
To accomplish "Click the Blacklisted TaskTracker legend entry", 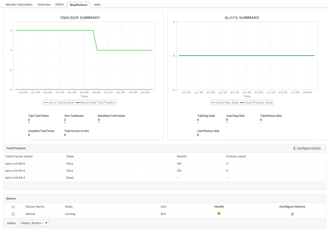I will click(x=96, y=102).
